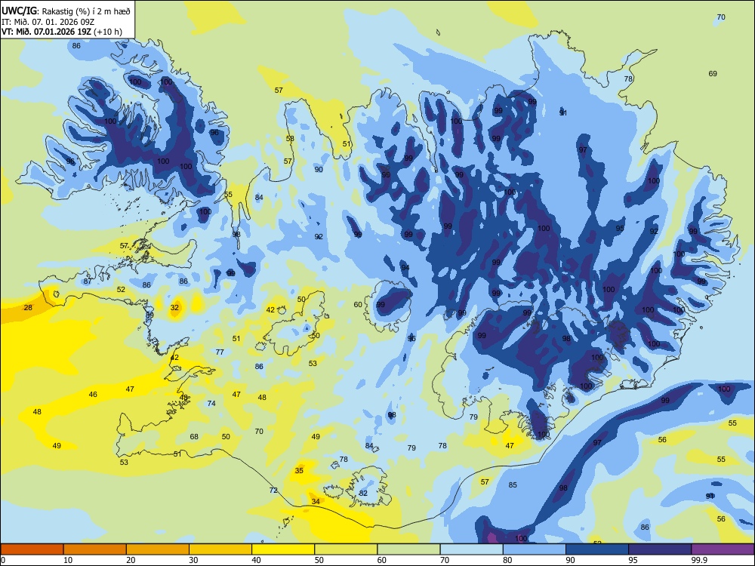Screen dimensions: 755x566
Task: Pick the purple legend swatch above 99.9
Action: [x=723, y=549]
